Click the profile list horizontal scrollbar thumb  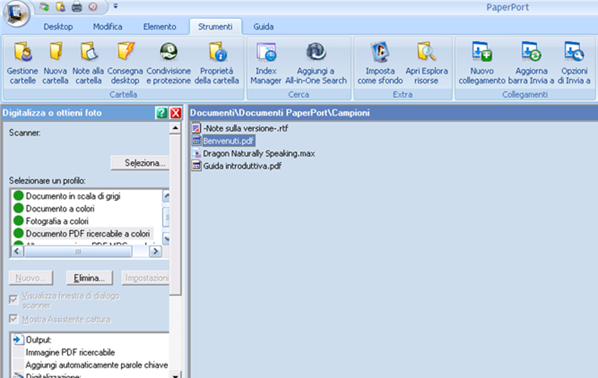tap(78, 251)
